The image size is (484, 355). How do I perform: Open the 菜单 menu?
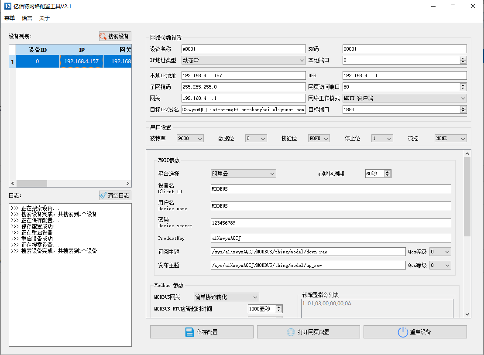coord(9,18)
